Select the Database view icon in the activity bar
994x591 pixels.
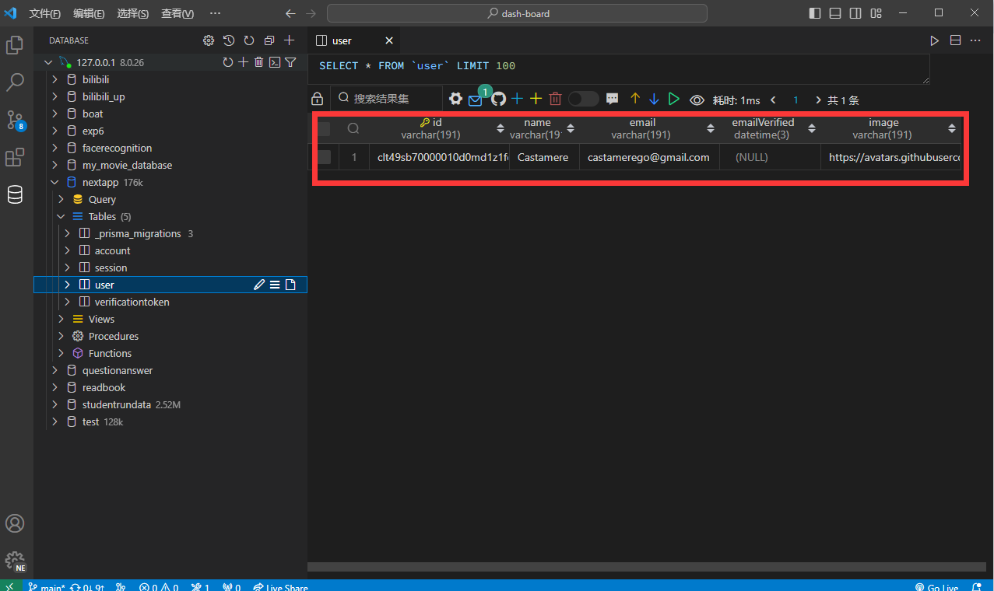(15, 195)
